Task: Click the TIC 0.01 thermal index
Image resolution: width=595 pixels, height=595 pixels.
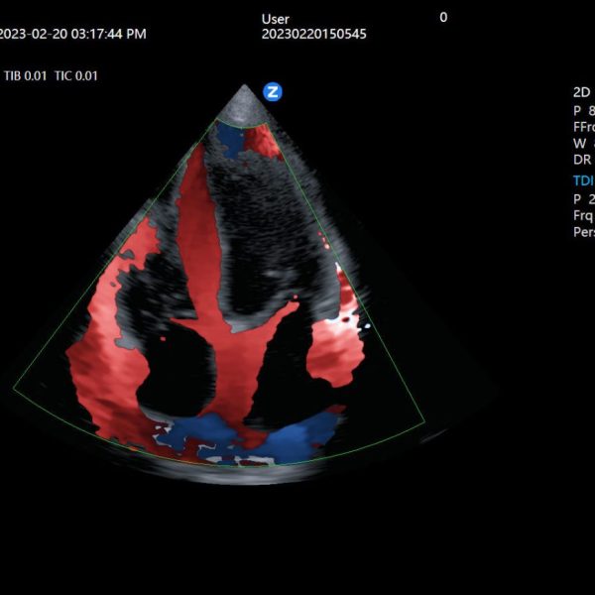Action: click(x=76, y=75)
